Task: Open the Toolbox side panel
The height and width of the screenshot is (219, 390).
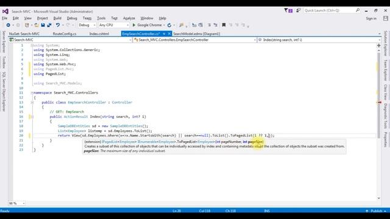Action: pos(4,62)
